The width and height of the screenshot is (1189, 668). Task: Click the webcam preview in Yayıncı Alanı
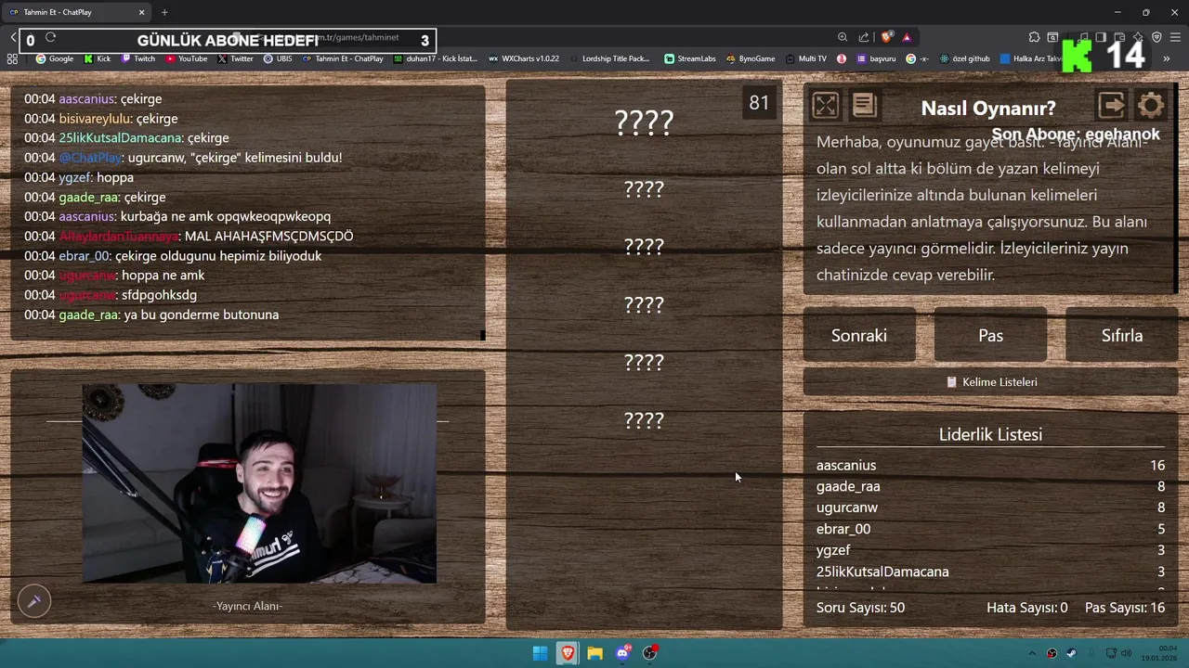259,483
